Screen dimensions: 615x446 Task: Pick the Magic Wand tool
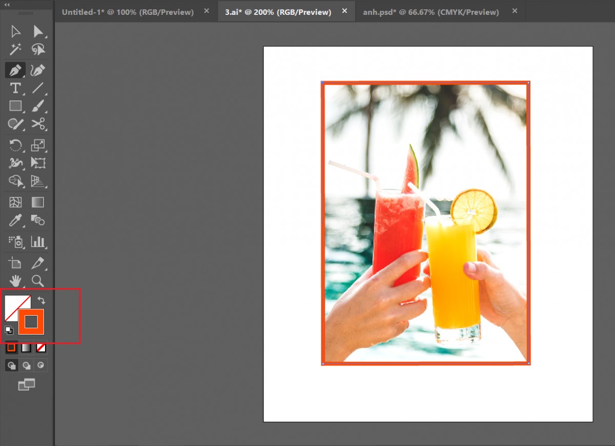coord(15,49)
